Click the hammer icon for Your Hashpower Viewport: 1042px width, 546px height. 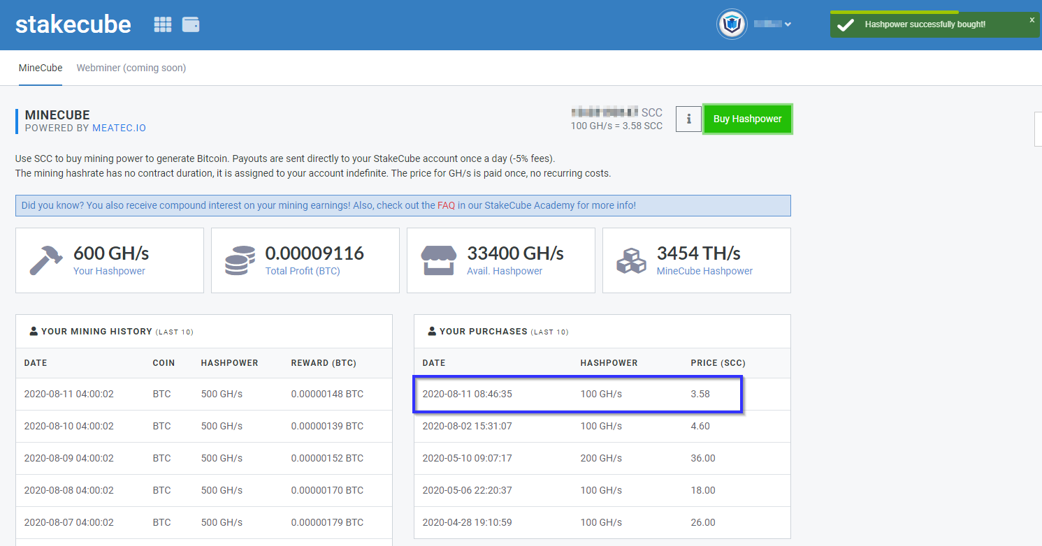(46, 260)
